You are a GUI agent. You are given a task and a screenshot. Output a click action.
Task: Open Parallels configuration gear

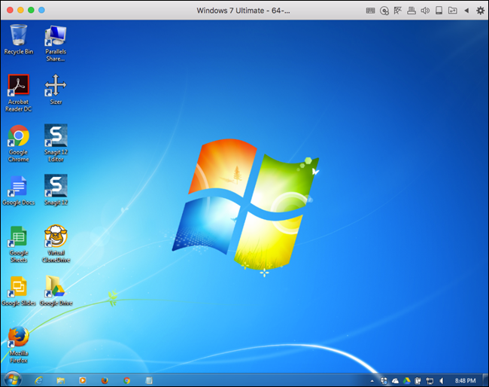(480, 11)
